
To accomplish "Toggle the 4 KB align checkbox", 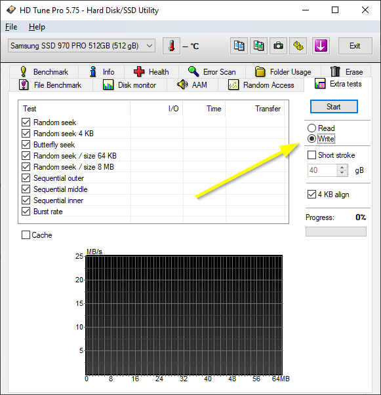I will tap(311, 195).
